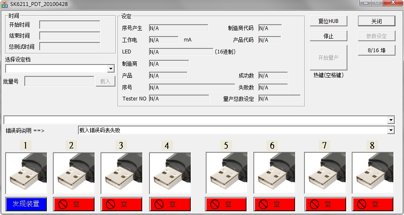404x215 pixels.
Task: Expand the wide empty combo box above 错误码说明
Action: pyautogui.click(x=391, y=120)
